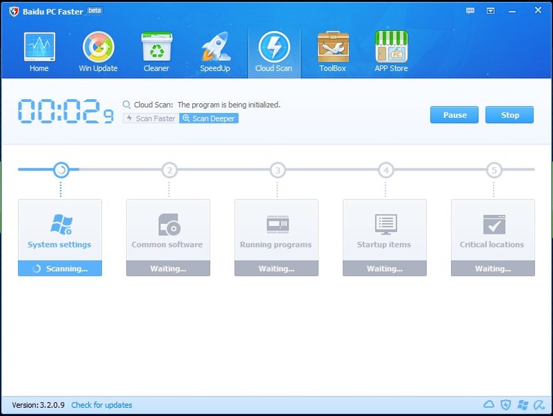Stop the cloud scan
This screenshot has height=416, width=553.
(509, 115)
